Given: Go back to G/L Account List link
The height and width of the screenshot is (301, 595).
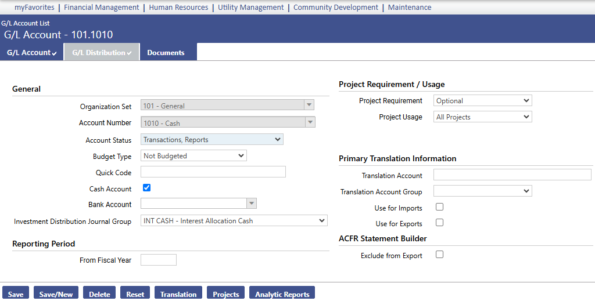Looking at the screenshot, I should pos(26,23).
